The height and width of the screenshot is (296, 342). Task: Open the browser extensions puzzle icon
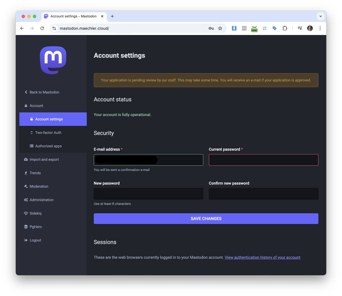(285, 28)
